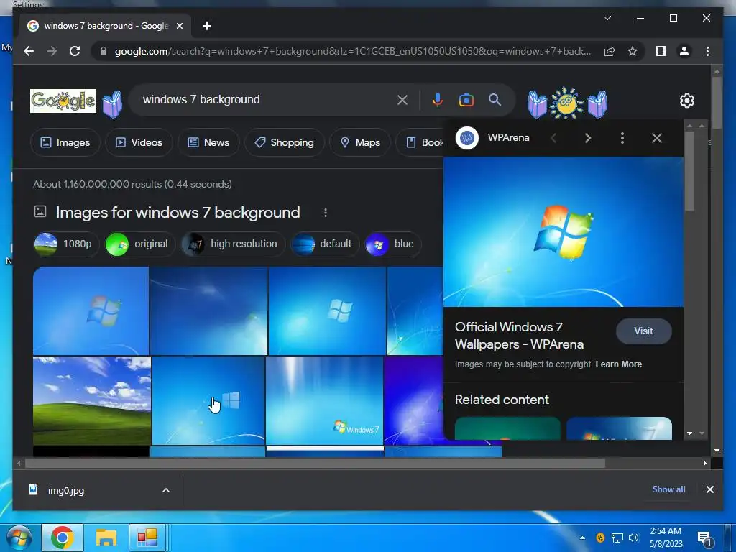Screen dimensions: 736x552
Task: Click Show all downloads
Action: point(668,489)
